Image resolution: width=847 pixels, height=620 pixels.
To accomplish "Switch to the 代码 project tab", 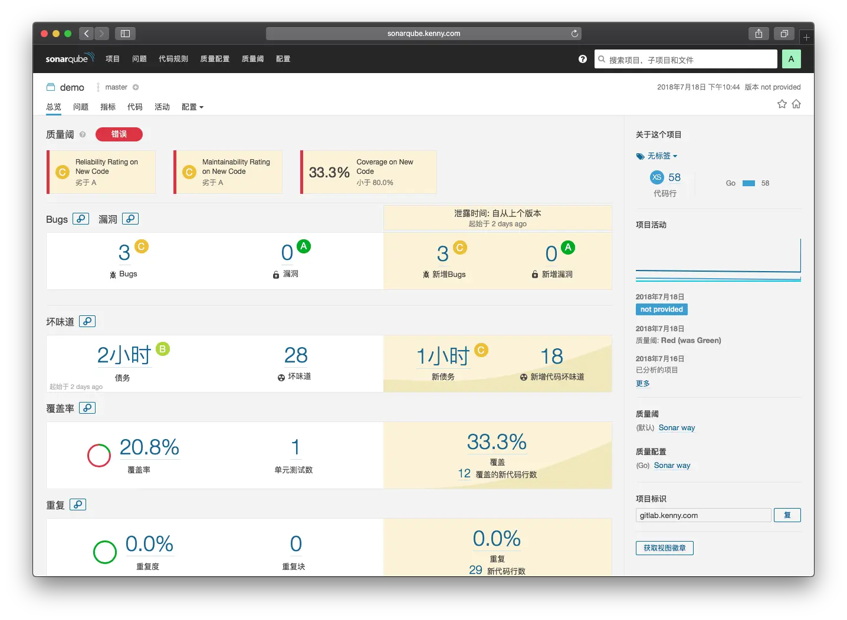I will click(x=135, y=107).
